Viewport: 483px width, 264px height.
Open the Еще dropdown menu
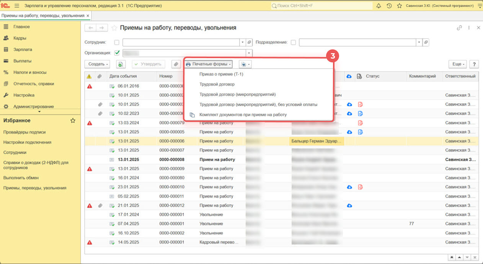pyautogui.click(x=458, y=64)
